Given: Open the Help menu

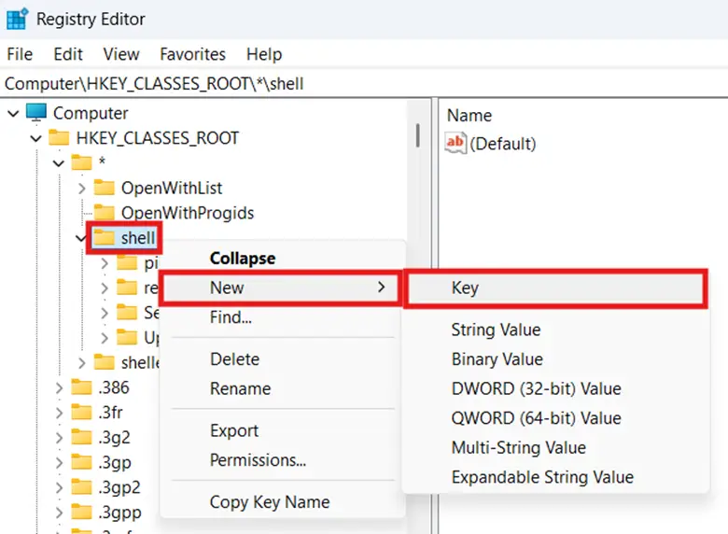Looking at the screenshot, I should [x=264, y=54].
